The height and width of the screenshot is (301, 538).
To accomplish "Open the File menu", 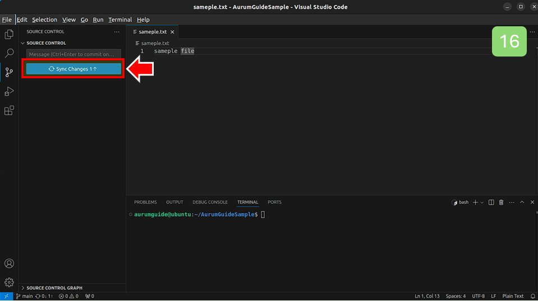I will coord(7,20).
